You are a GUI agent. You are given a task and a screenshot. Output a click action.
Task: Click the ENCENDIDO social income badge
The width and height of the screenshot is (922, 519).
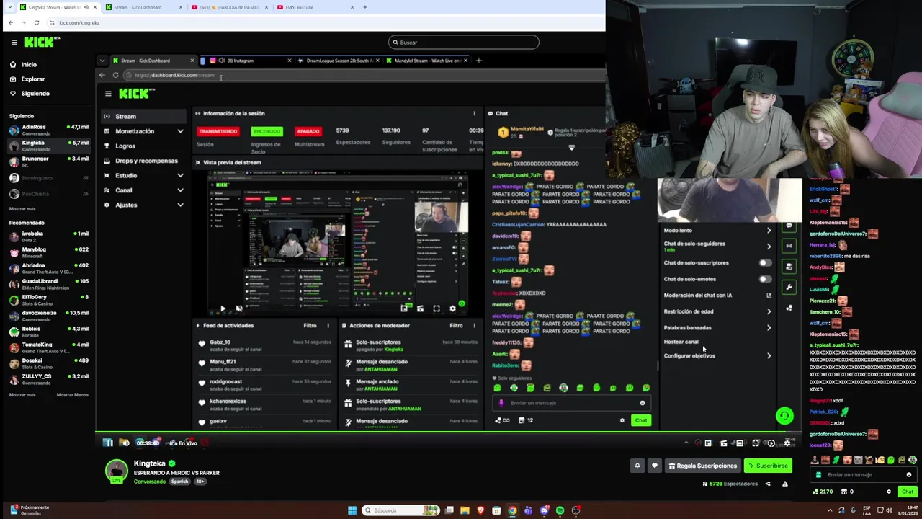(267, 131)
